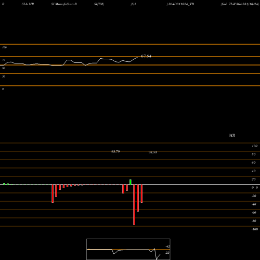The height and width of the screenshot is (260, 260).
Task: Click the 'Goi Tbill 364d 31/10/24' header text
Action: coord(240,4)
